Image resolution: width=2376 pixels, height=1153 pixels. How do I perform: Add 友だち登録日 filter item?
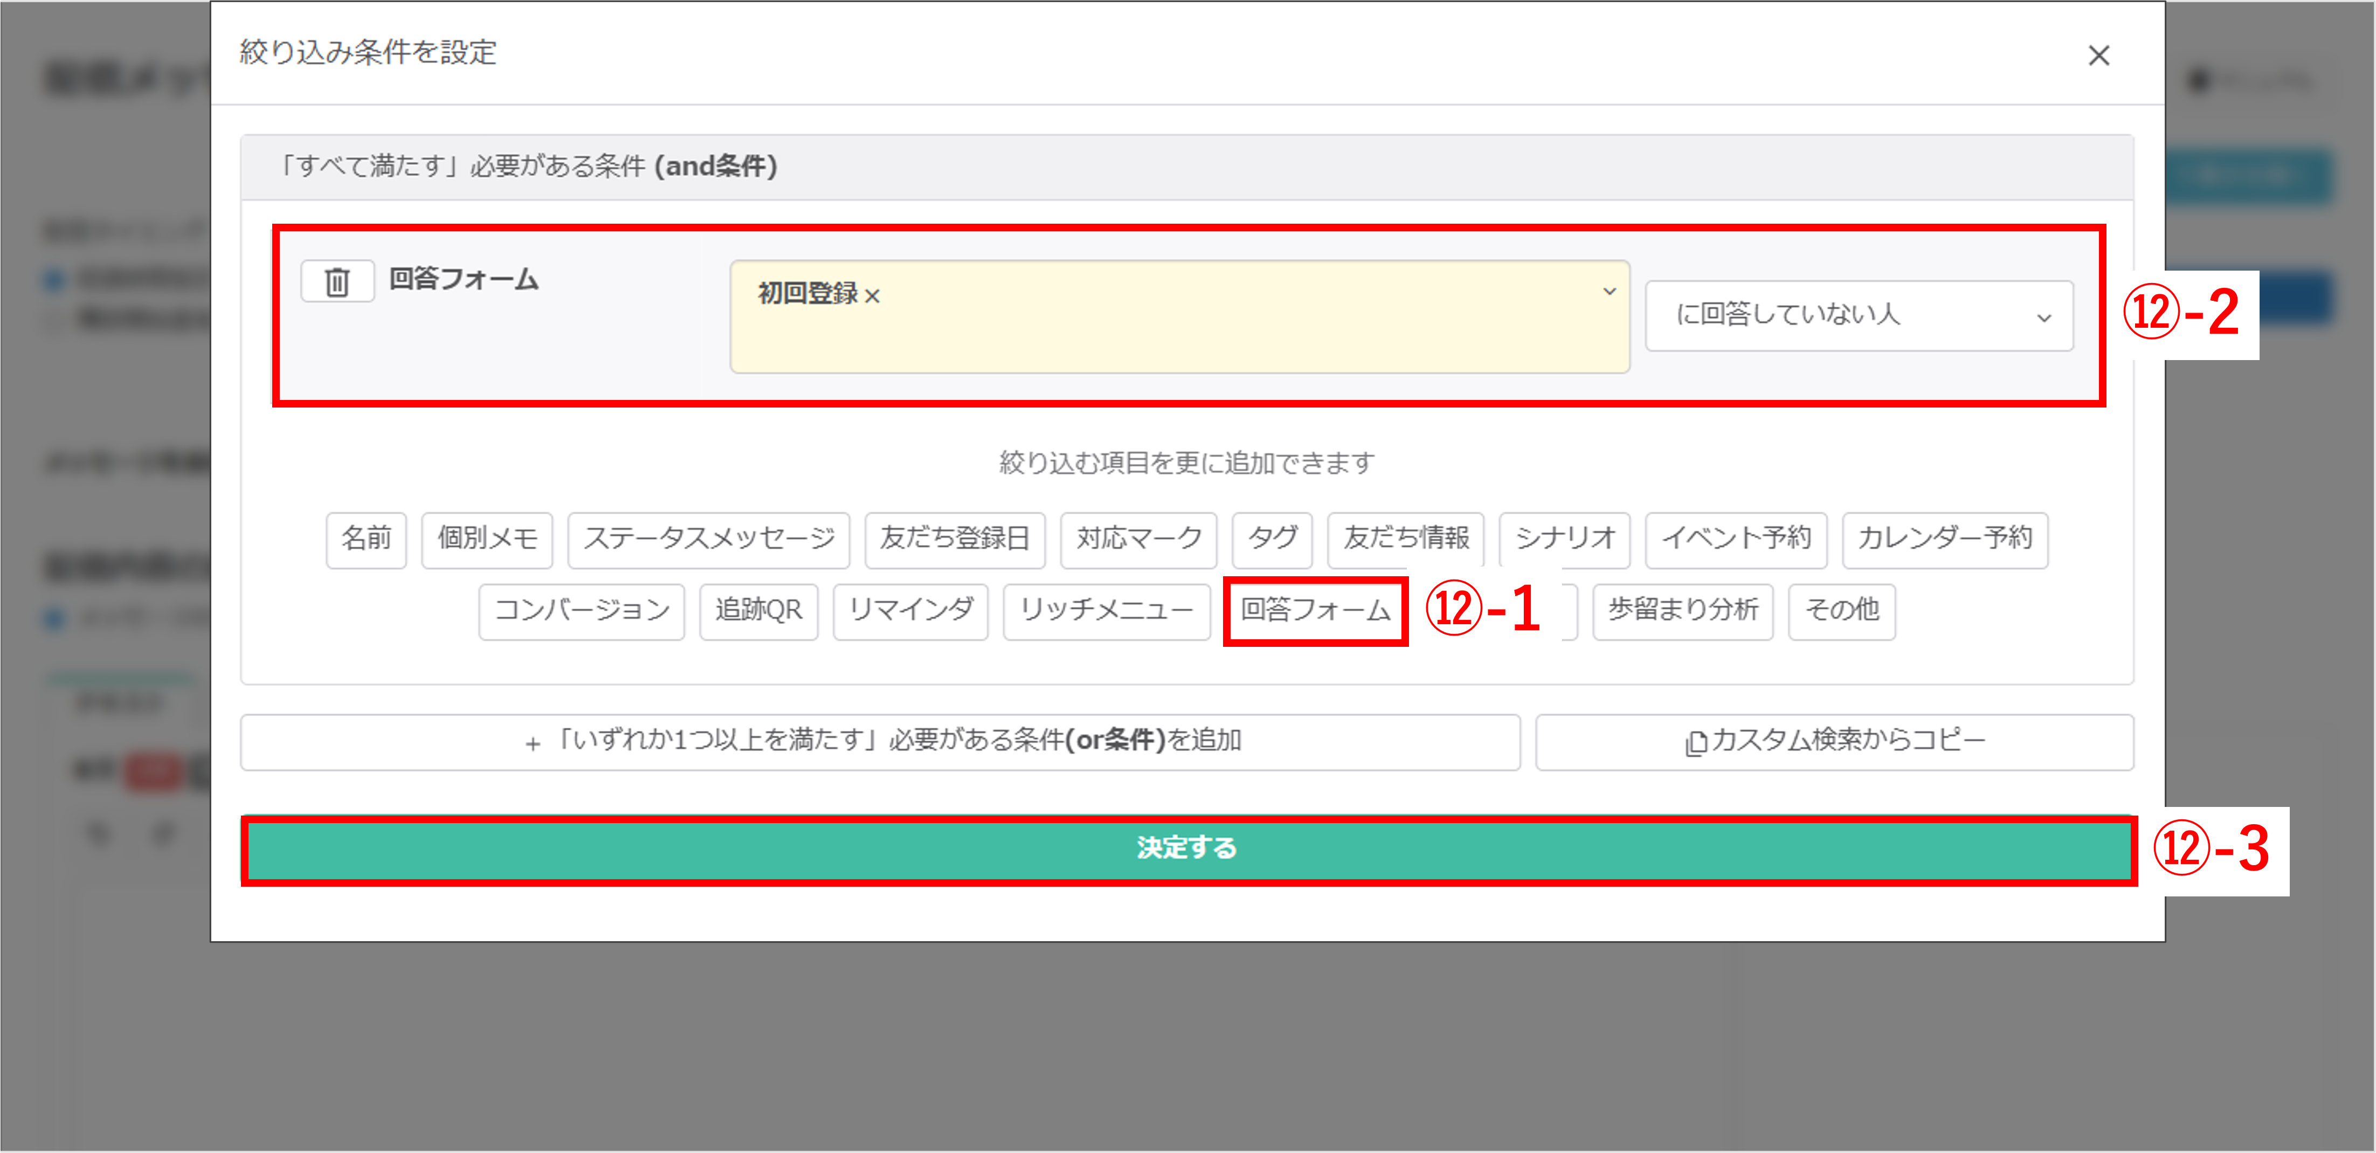click(955, 538)
